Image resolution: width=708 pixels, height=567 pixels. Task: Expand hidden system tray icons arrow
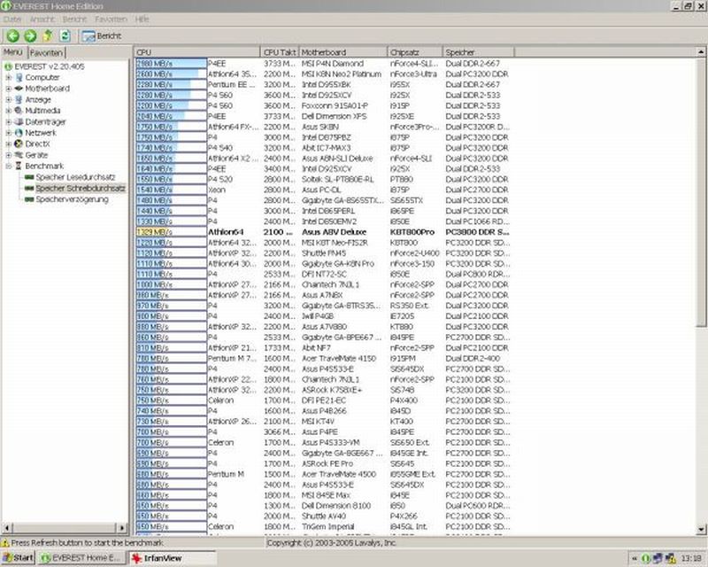click(x=635, y=559)
